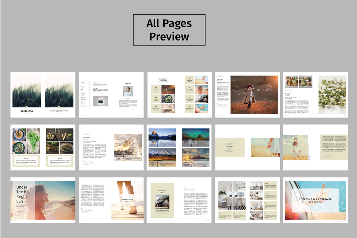Click the interior with striped rug photo

click(239, 195)
